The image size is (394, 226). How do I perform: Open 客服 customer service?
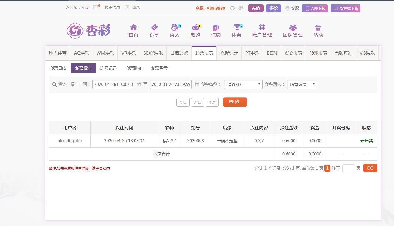pyautogui.click(x=292, y=8)
